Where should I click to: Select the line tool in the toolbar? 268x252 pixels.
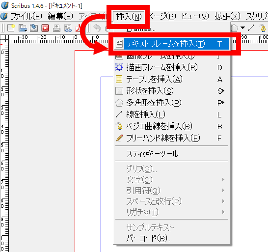(251, 28)
